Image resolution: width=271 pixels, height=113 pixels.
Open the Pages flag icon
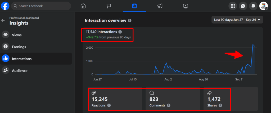[109, 6]
